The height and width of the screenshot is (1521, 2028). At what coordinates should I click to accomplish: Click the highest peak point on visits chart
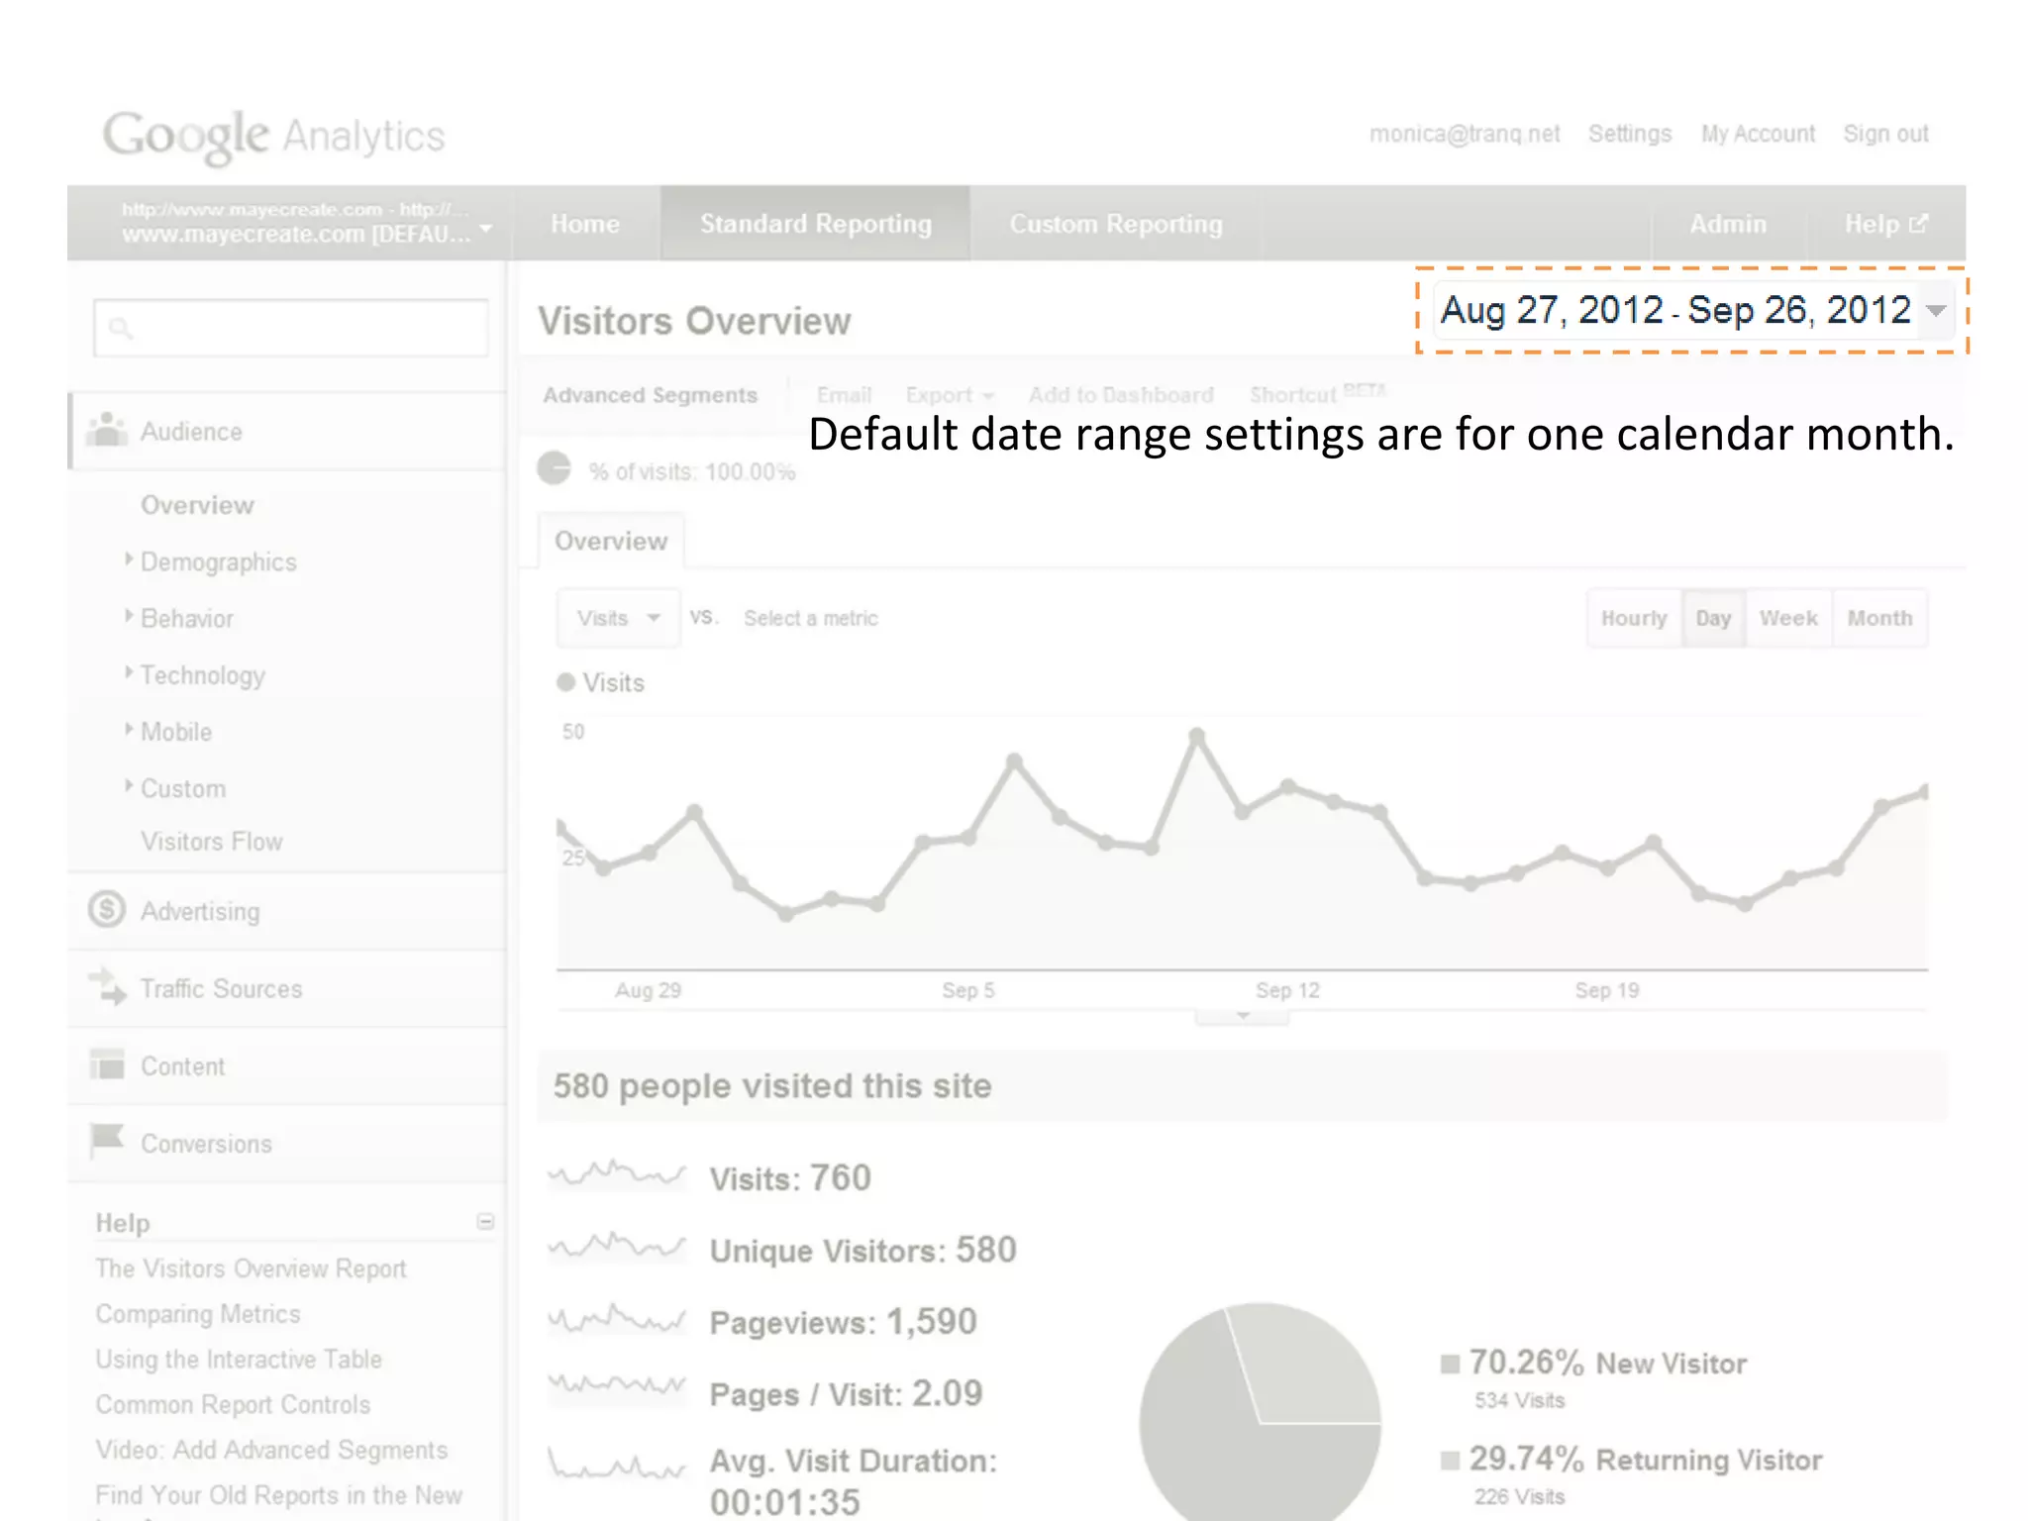[x=1196, y=736]
